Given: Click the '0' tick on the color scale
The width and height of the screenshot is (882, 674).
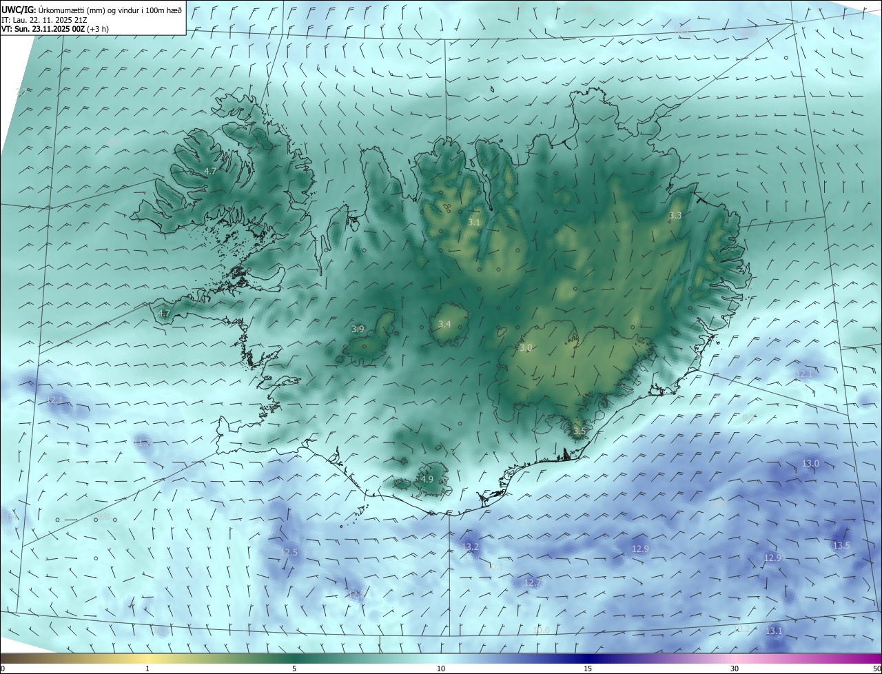Looking at the screenshot, I should pos(3,668).
